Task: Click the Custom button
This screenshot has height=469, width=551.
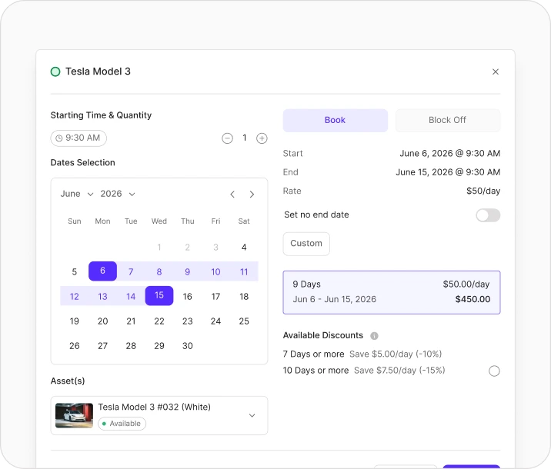Action: click(306, 244)
